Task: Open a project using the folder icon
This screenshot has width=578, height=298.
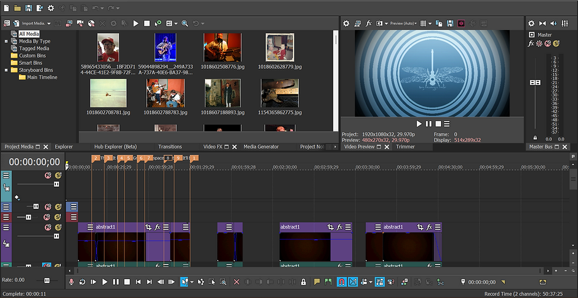Action: point(17,8)
